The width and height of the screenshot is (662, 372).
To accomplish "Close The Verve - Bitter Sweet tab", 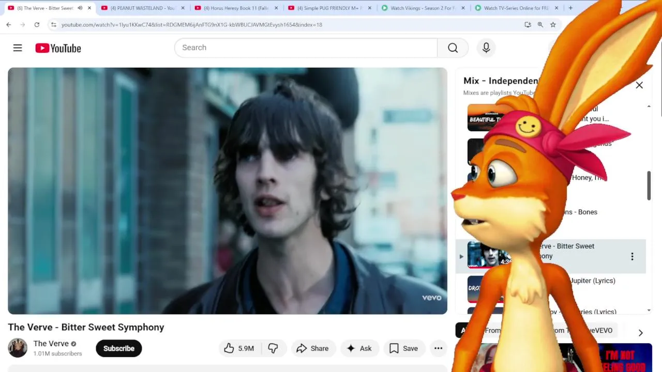I will click(89, 8).
